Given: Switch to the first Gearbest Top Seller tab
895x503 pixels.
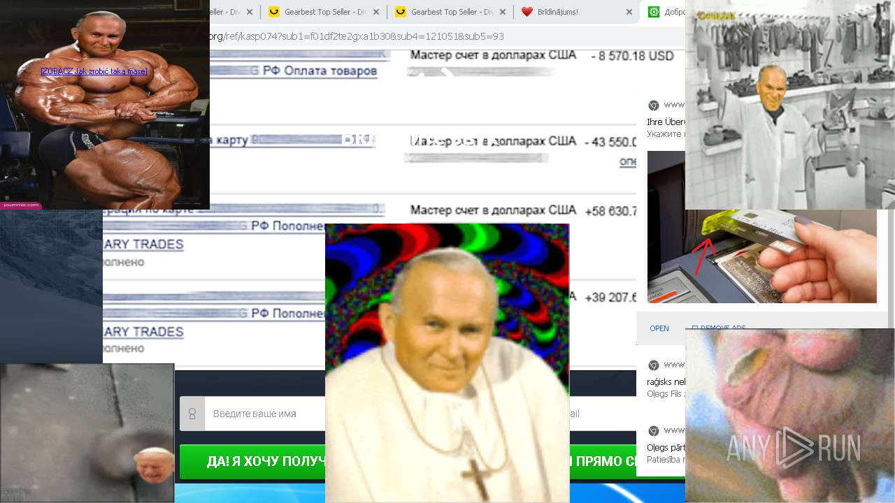Looking at the screenshot, I should 324,12.
